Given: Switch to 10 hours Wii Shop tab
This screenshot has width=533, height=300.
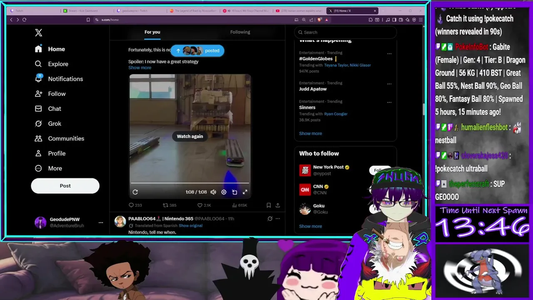Looking at the screenshot, I should (247, 11).
